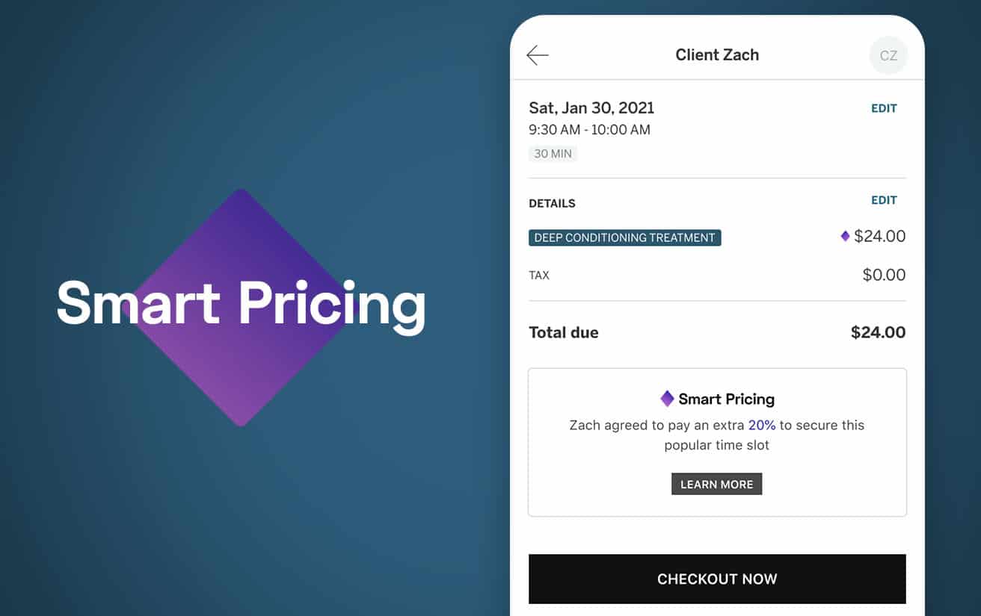Click the DETAILS section label
The width and height of the screenshot is (981, 616).
coord(552,203)
